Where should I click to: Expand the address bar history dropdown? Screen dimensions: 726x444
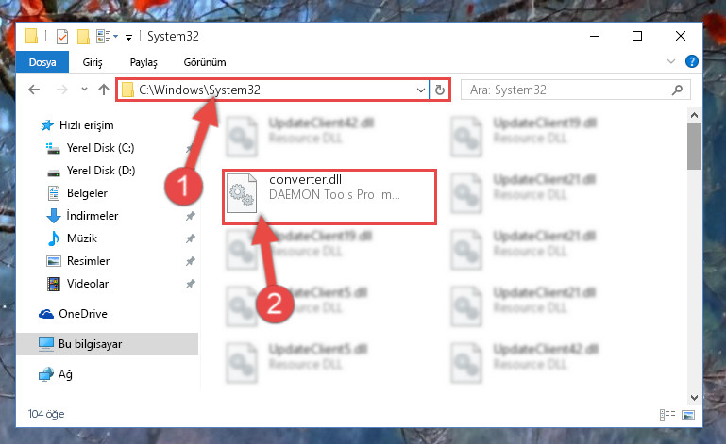click(x=420, y=90)
